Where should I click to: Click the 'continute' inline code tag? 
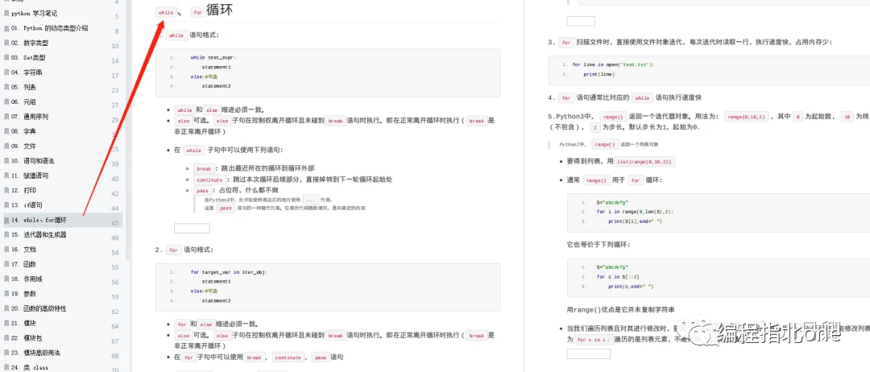[209, 180]
